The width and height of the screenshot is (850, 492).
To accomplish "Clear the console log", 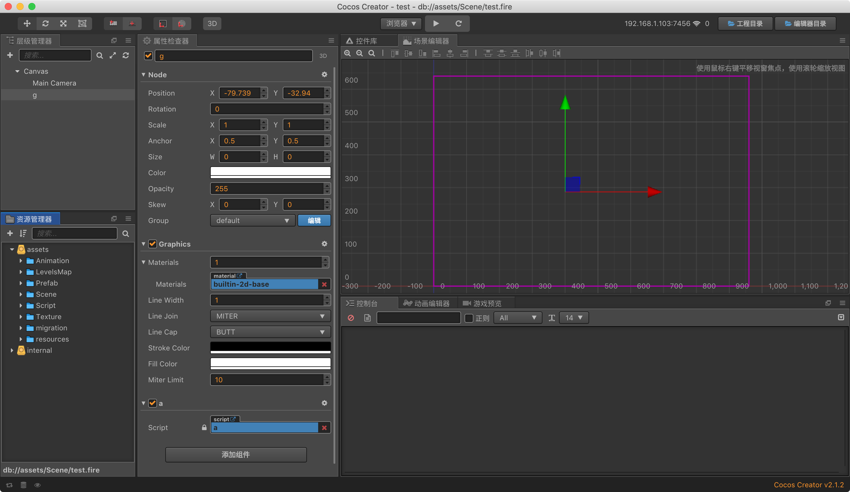I will click(x=351, y=318).
